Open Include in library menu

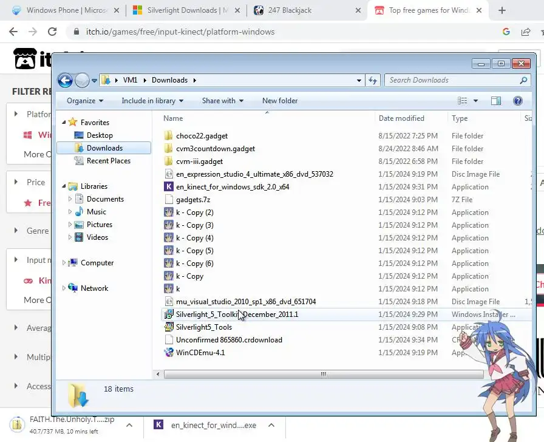pos(152,101)
